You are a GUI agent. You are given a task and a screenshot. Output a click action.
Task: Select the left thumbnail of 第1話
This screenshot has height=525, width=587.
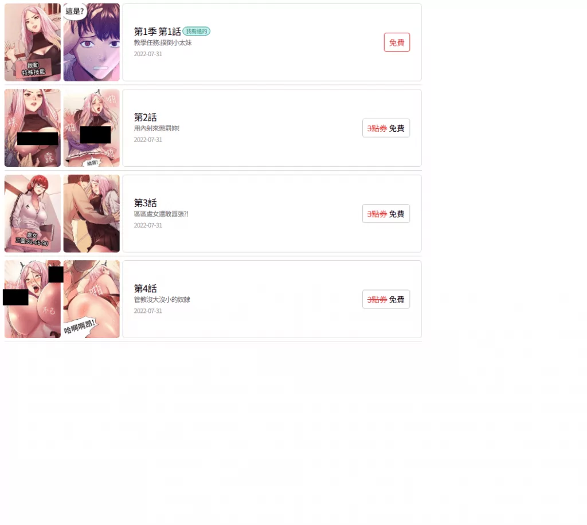pyautogui.click(x=33, y=42)
